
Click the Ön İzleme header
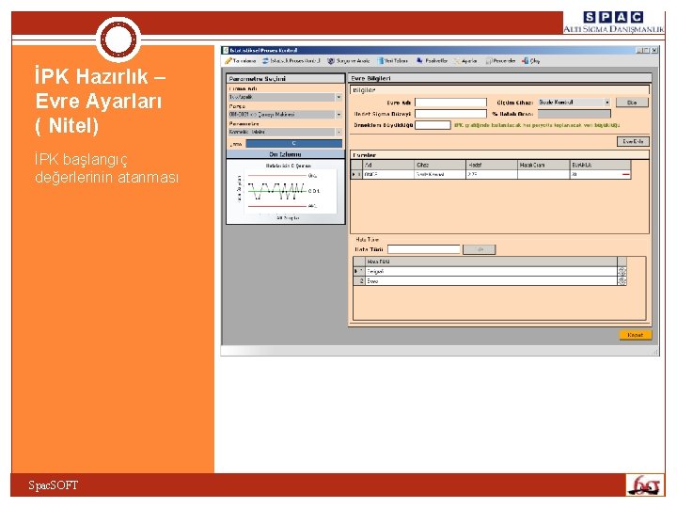point(286,154)
